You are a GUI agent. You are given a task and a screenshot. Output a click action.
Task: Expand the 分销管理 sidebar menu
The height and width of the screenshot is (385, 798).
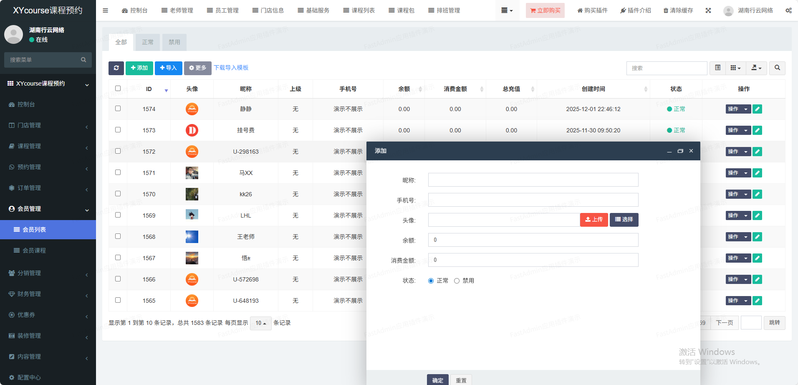[x=48, y=273]
